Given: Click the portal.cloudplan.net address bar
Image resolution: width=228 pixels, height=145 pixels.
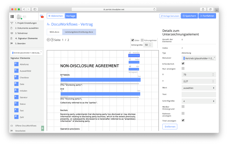Looking at the screenshot, I should [114, 9].
